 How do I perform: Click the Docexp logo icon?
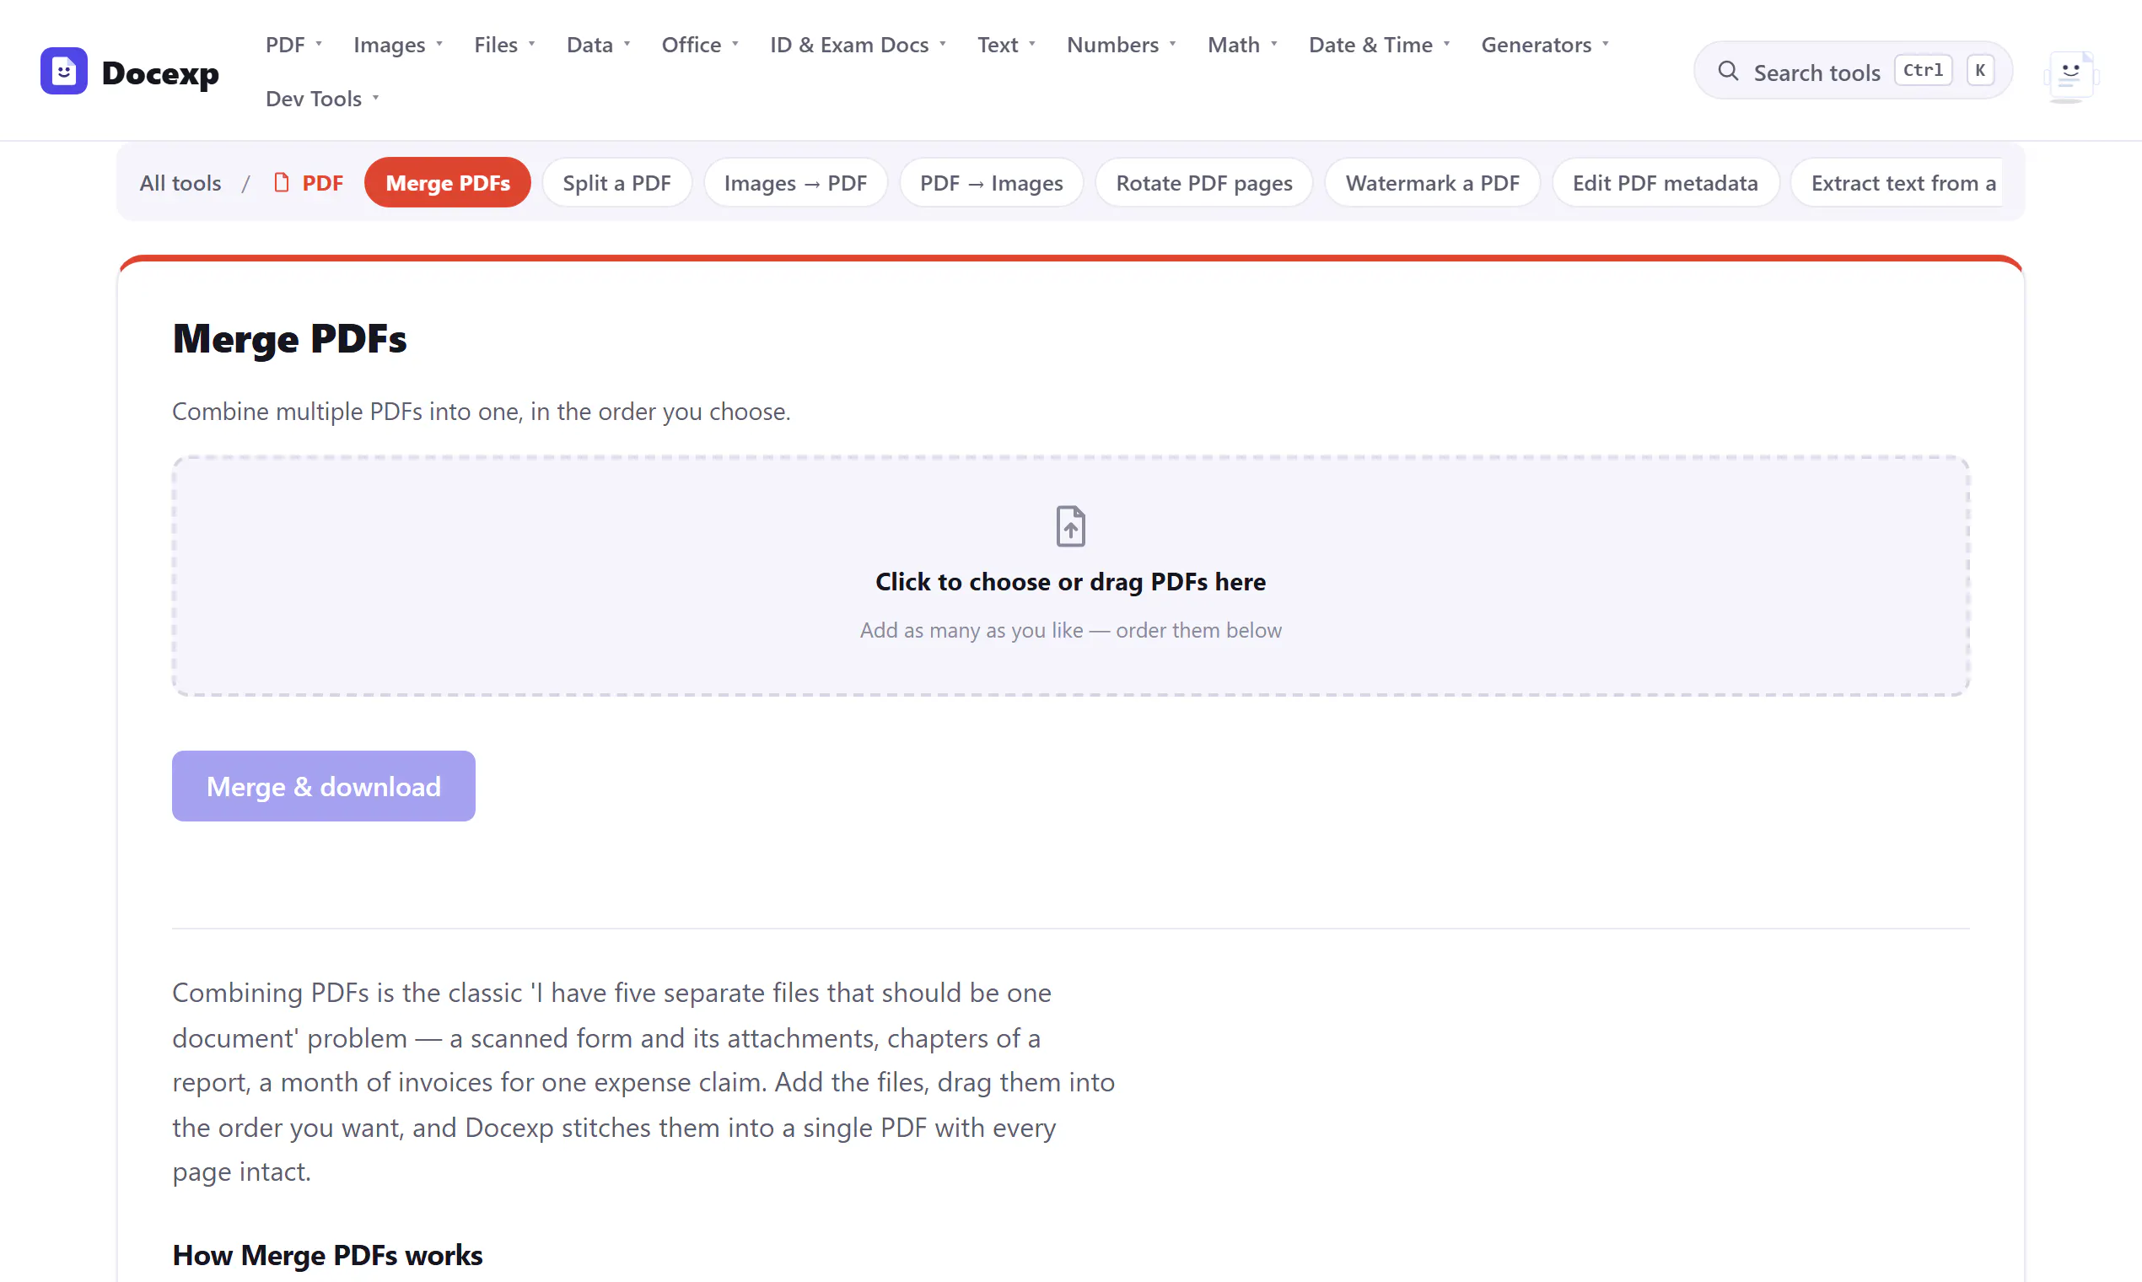pyautogui.click(x=64, y=72)
